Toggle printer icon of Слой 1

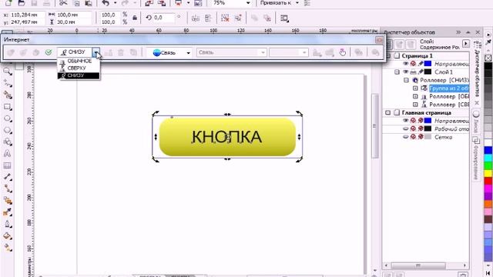pyautogui.click(x=413, y=72)
